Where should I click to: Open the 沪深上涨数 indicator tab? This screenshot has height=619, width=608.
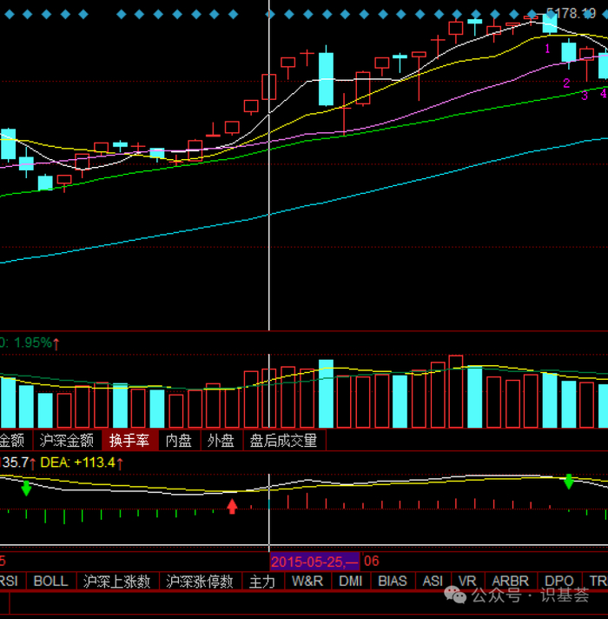(117, 581)
